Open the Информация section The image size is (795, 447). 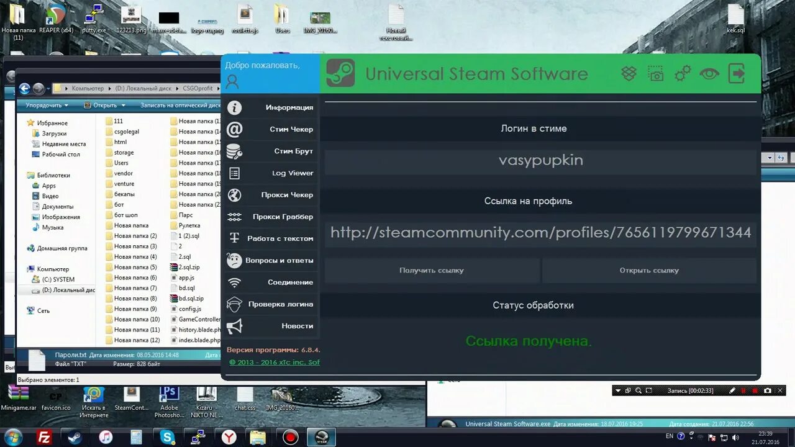click(289, 107)
